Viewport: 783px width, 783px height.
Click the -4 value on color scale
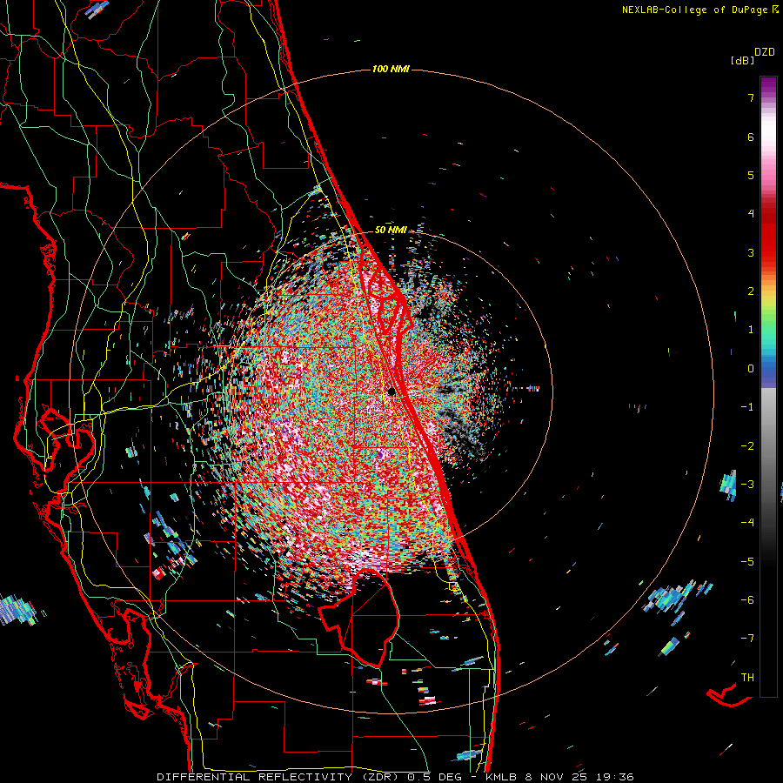pos(747,523)
